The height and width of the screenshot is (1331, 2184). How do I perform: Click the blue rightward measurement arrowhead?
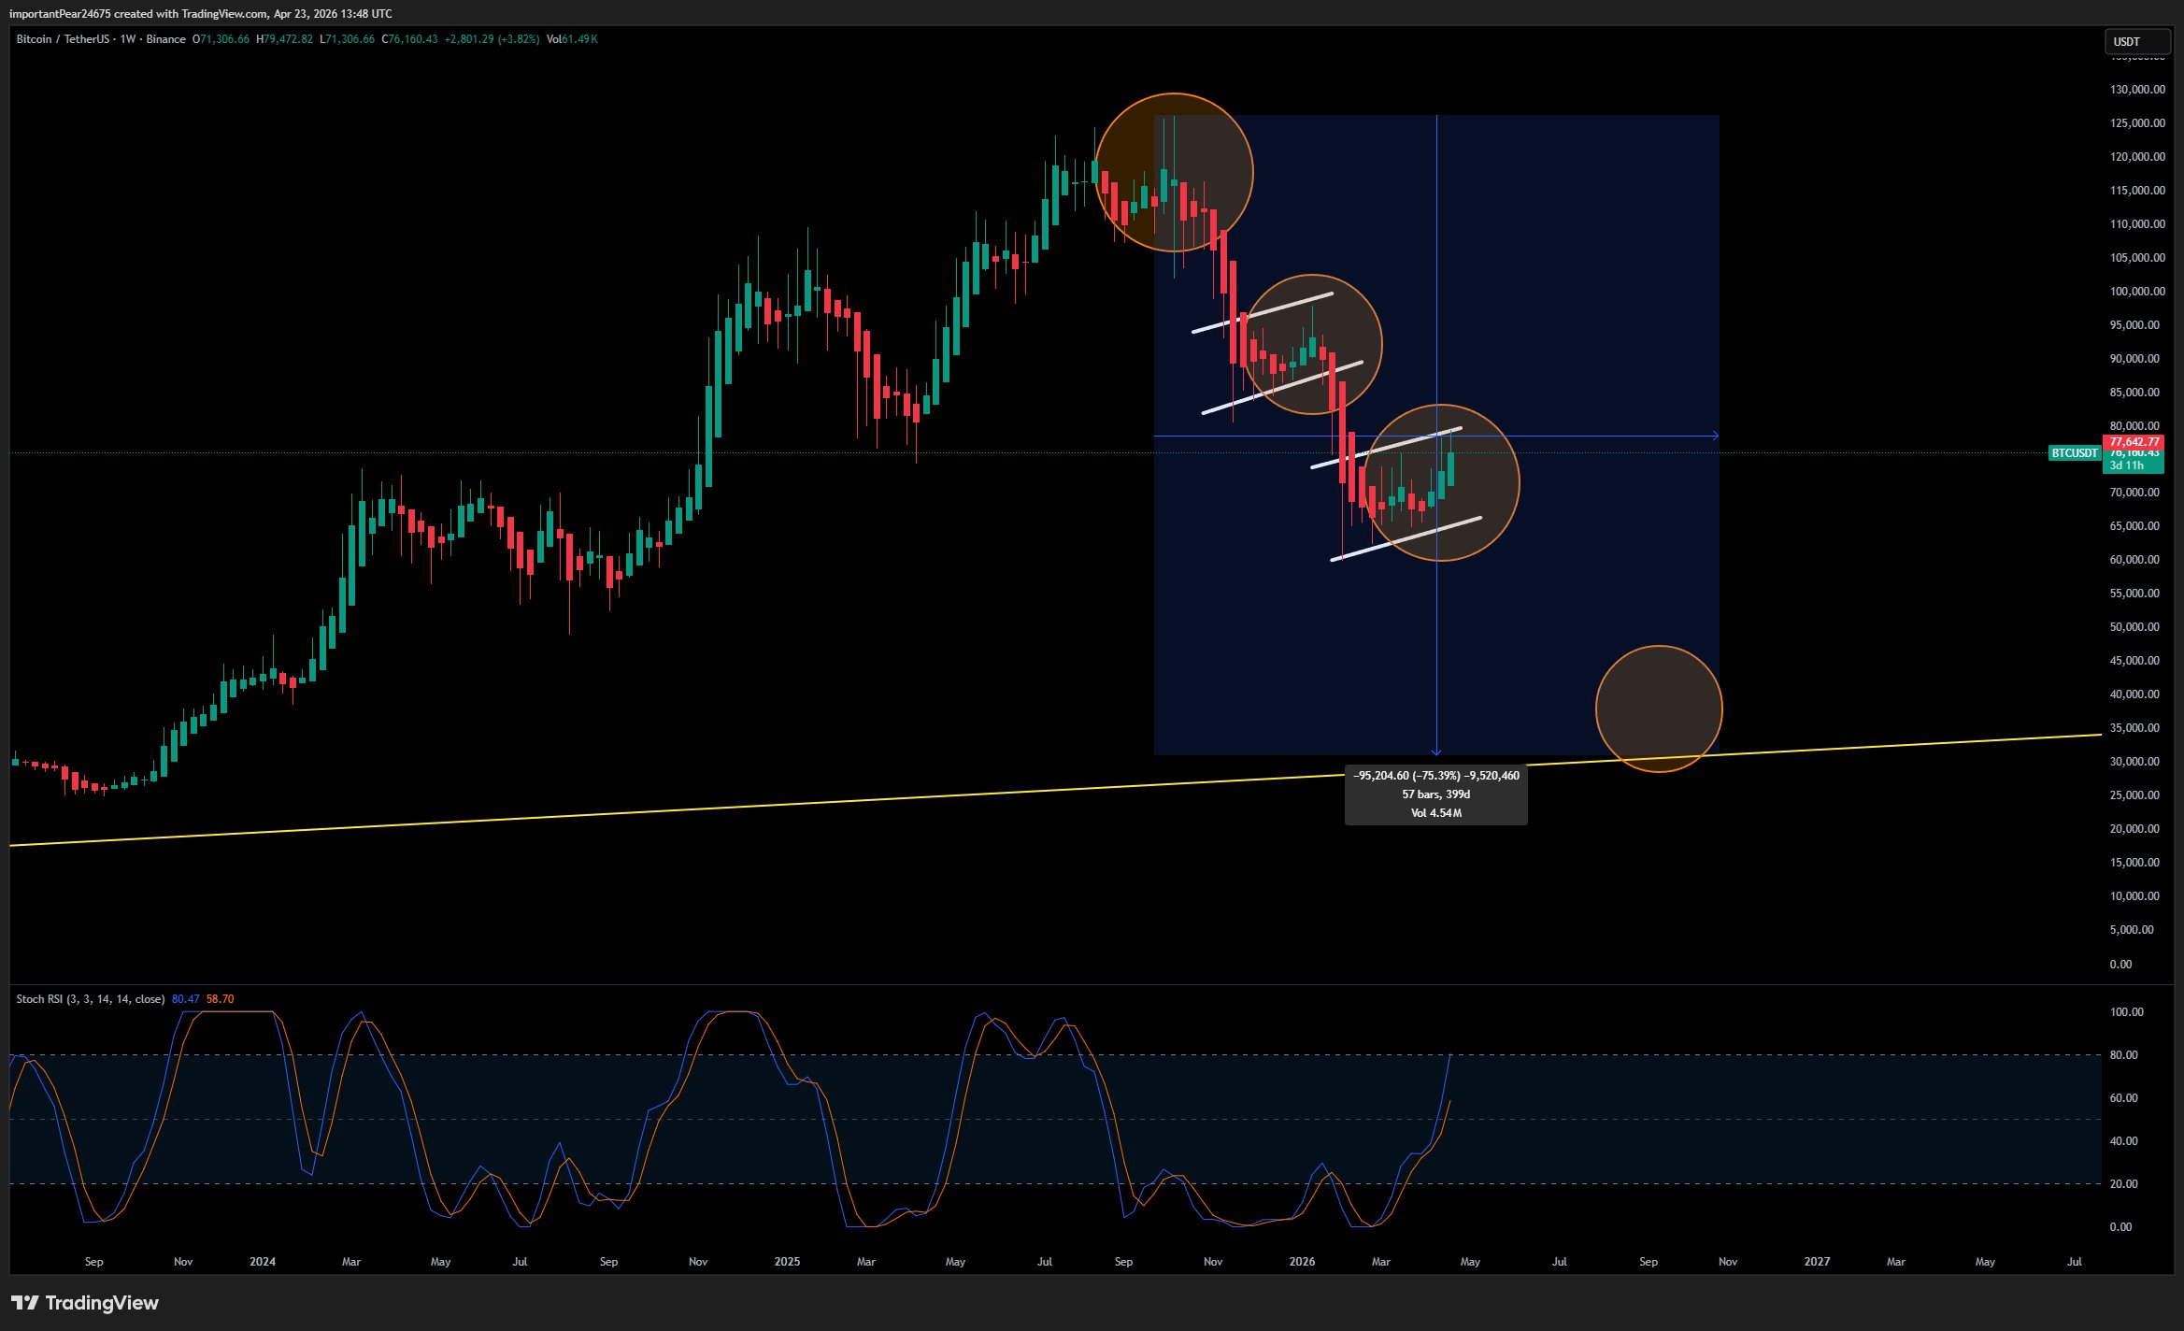(1714, 436)
